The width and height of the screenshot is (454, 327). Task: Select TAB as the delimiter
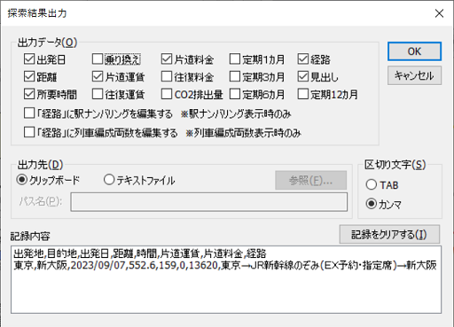point(372,185)
